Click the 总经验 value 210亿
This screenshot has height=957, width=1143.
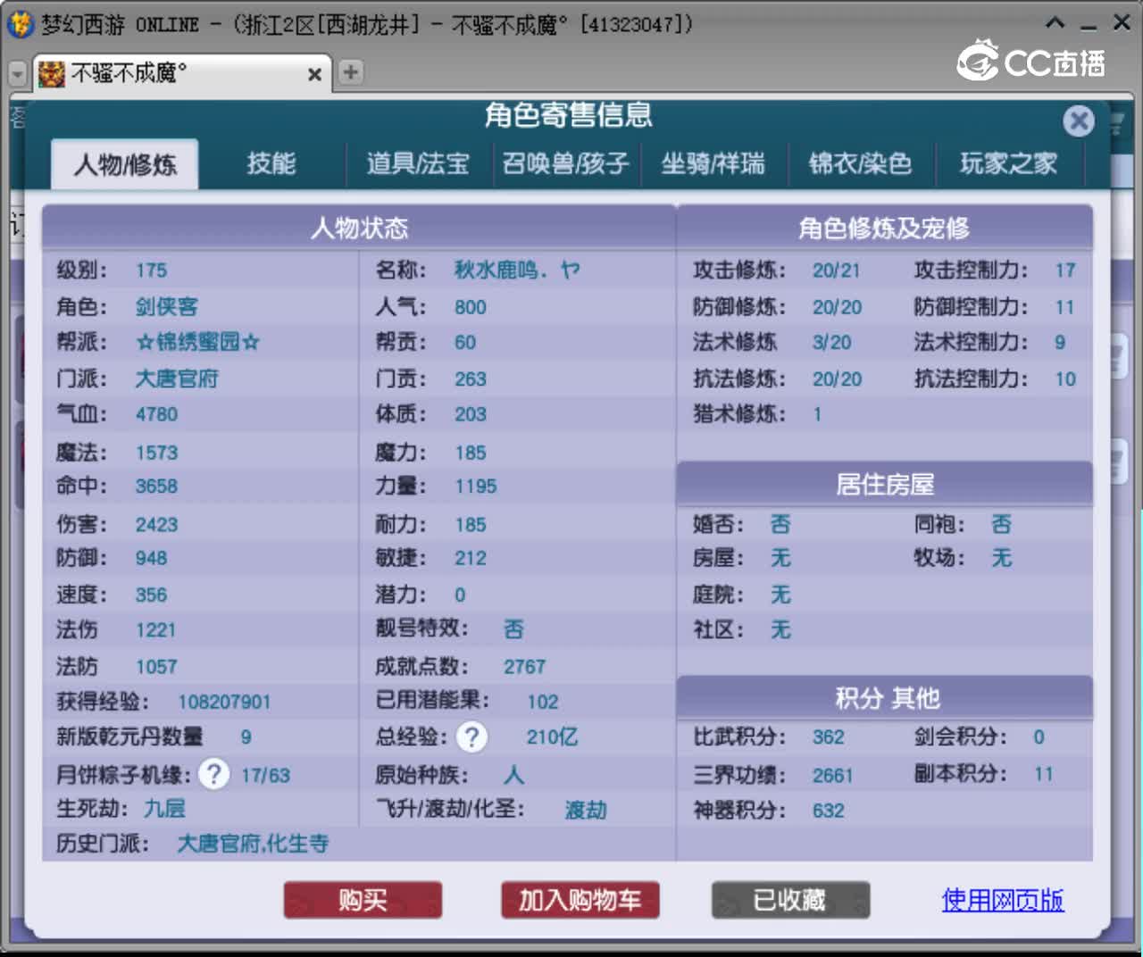[x=552, y=736]
